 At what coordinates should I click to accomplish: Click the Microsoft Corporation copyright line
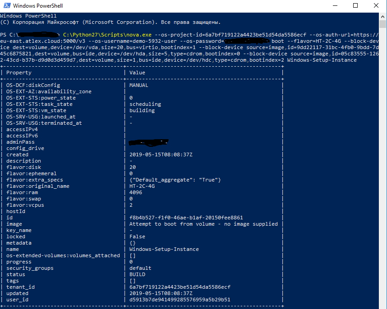[111, 22]
